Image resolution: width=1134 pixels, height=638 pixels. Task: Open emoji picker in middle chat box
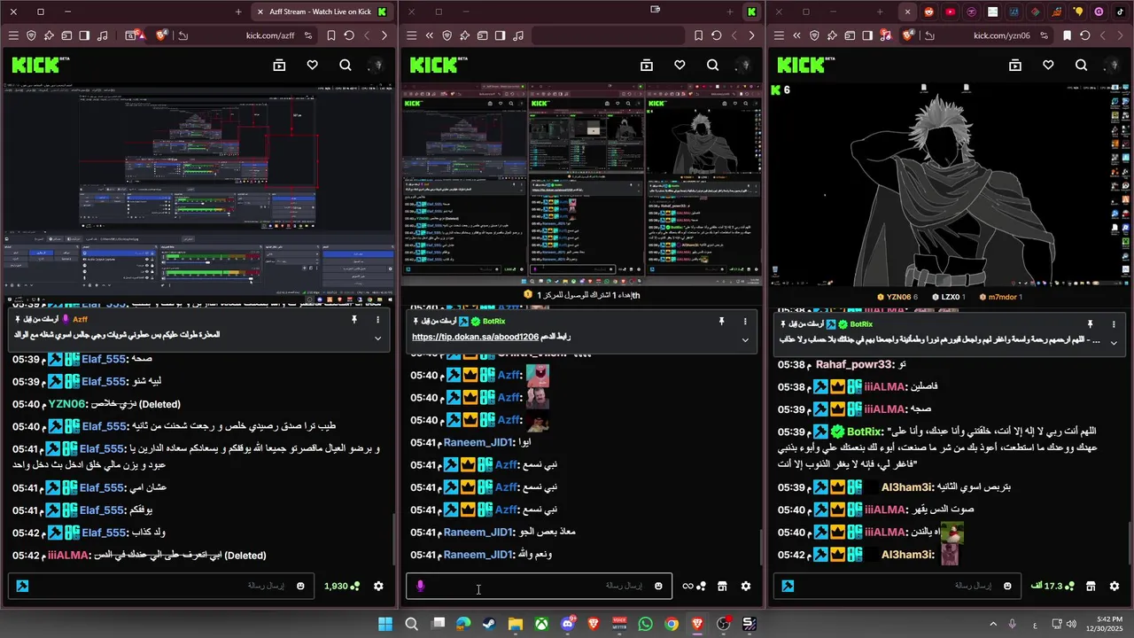658,586
